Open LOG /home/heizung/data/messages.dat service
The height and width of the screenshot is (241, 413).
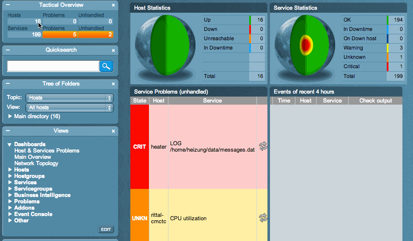[x=212, y=147]
